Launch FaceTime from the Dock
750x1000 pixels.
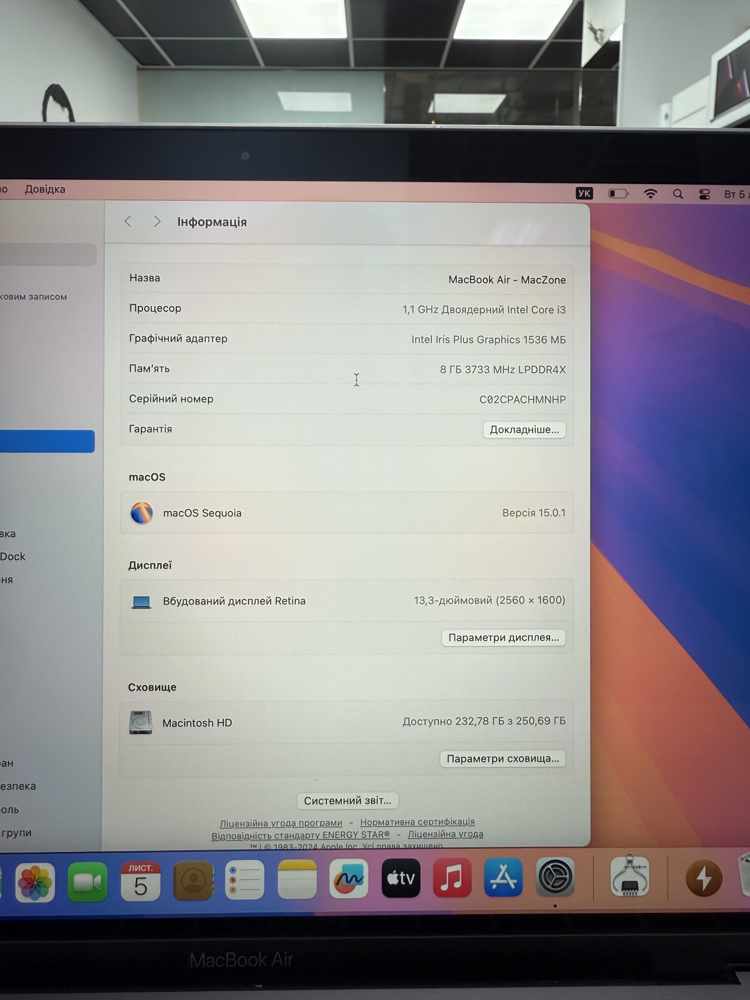[87, 882]
